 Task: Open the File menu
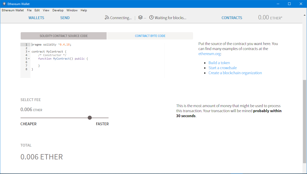click(x=29, y=10)
